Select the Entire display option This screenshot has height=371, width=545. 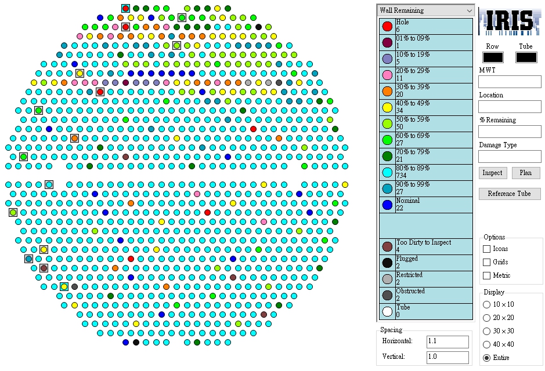pos(486,358)
